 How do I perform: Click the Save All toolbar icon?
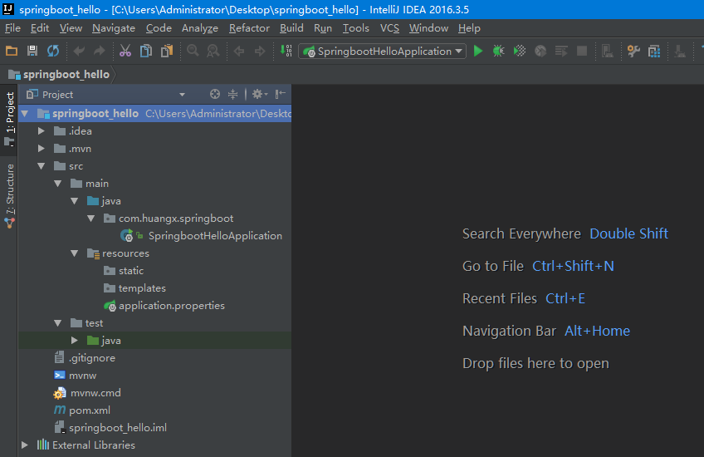click(x=32, y=51)
